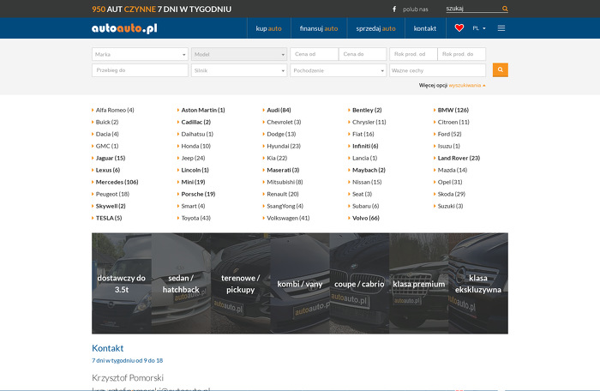The height and width of the screenshot is (391, 600).
Task: Open the Marka dropdown
Action: (x=140, y=54)
